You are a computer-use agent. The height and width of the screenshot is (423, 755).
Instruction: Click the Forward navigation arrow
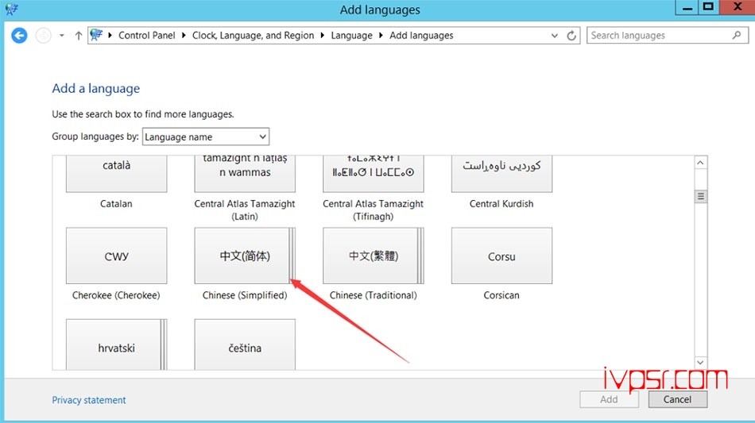click(44, 36)
